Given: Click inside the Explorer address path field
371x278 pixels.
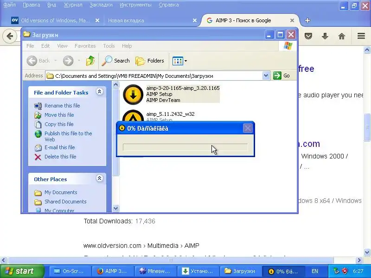Looking at the screenshot, I should pyautogui.click(x=154, y=76).
